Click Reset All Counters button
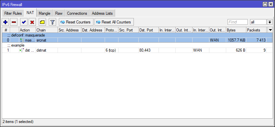Screen dimensions: 275x127 coord(114,22)
